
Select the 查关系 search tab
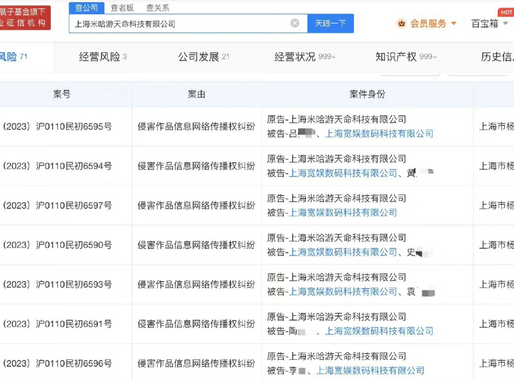157,8
